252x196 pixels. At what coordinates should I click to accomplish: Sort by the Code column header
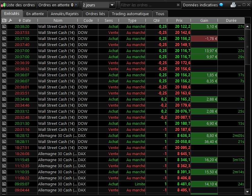(88, 20)
